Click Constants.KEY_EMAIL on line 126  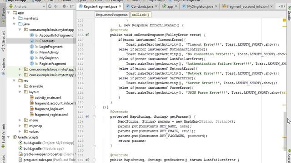pyautogui.click(x=159, y=131)
